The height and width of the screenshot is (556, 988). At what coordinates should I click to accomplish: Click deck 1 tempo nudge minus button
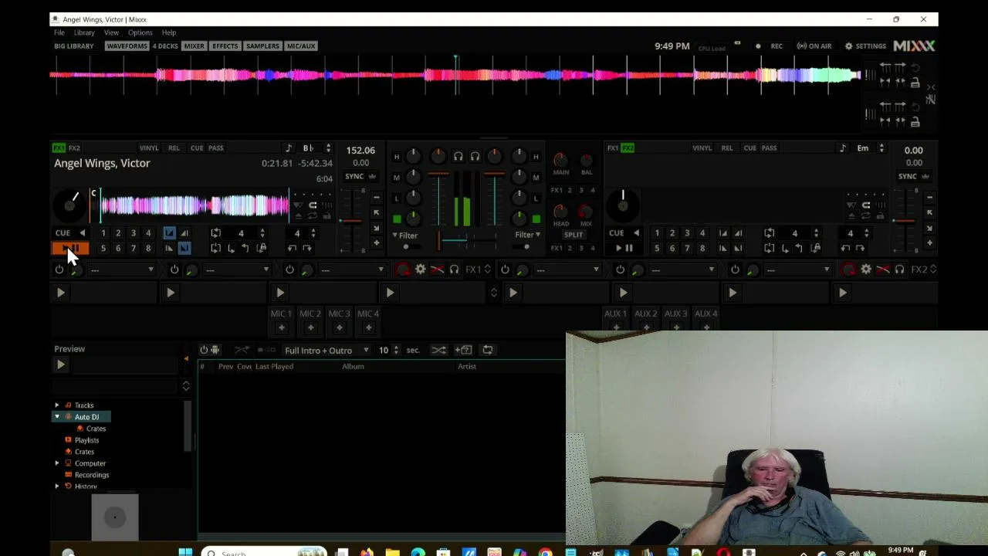(376, 197)
